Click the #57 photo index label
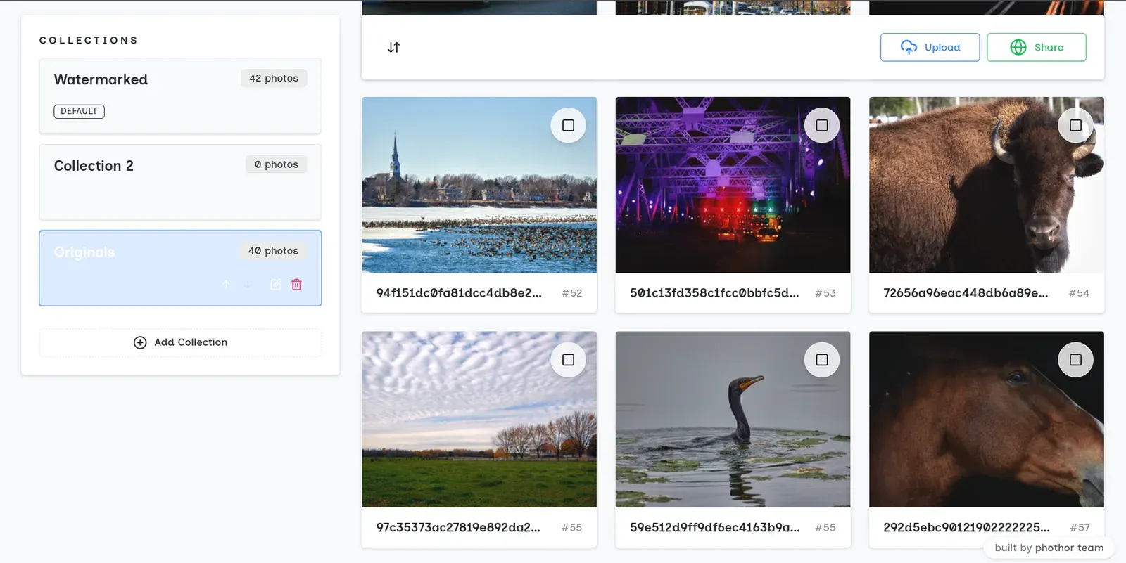Screen dimensions: 1126x563 (1080, 527)
